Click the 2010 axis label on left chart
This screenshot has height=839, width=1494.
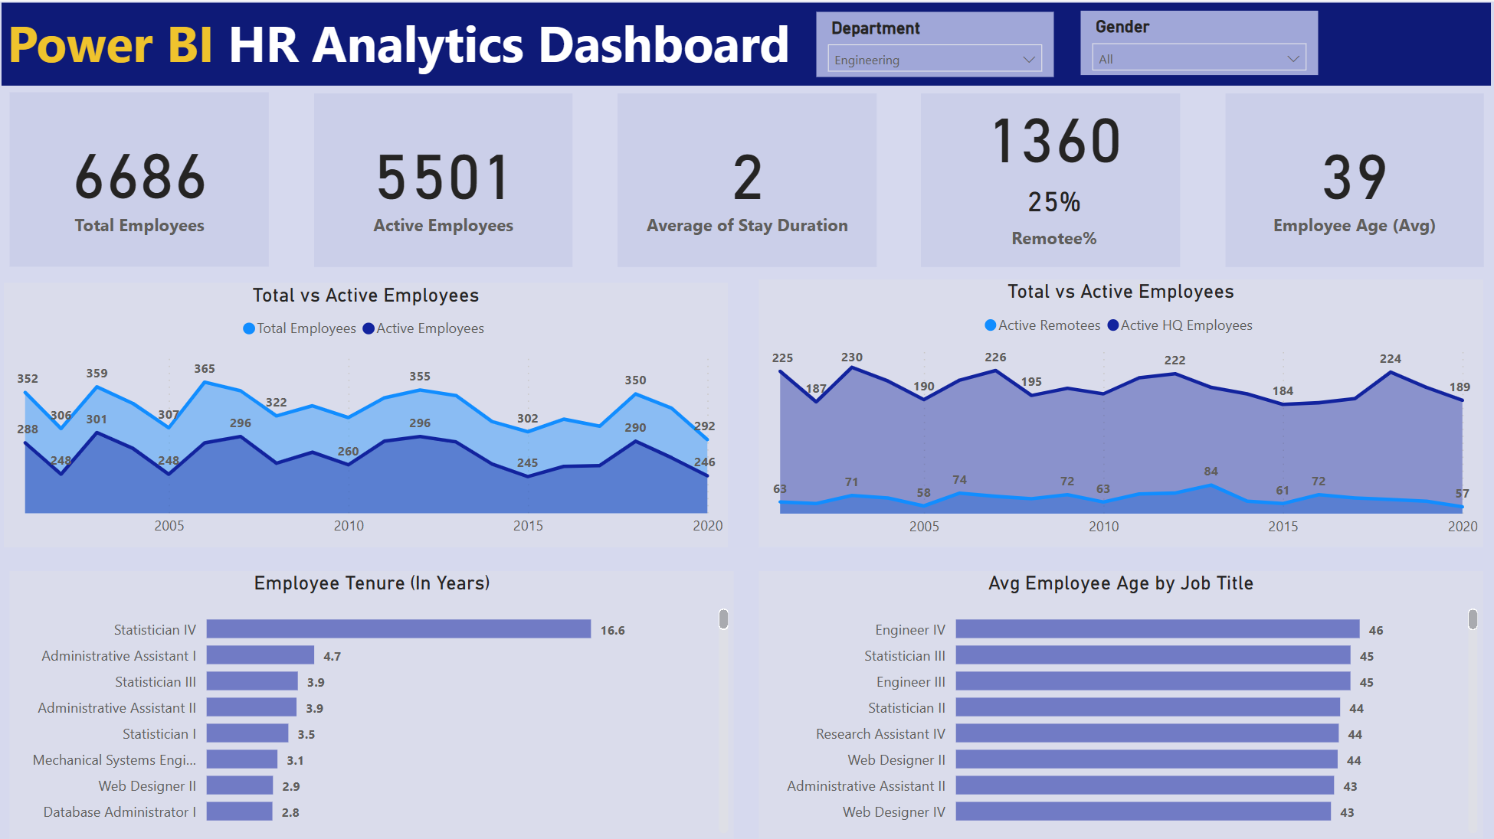click(349, 526)
